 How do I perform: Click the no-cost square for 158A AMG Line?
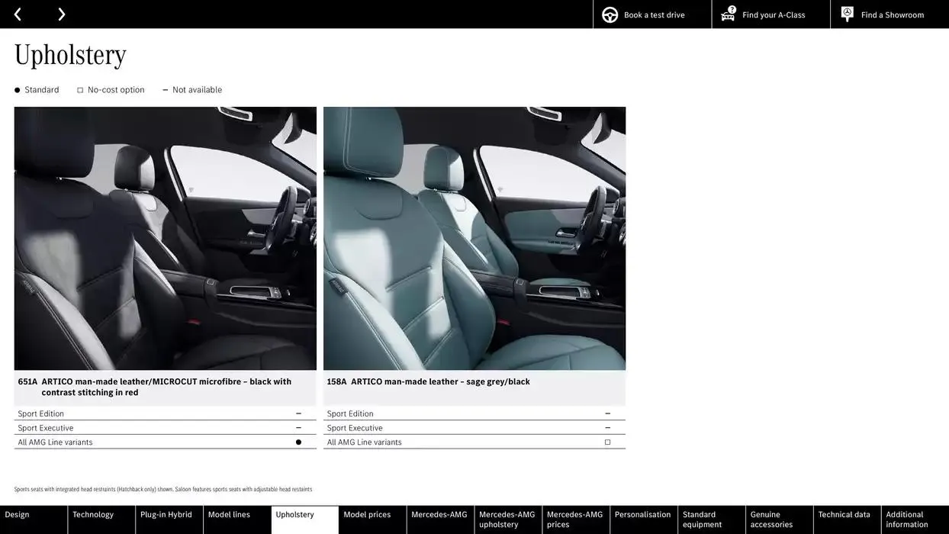point(608,442)
